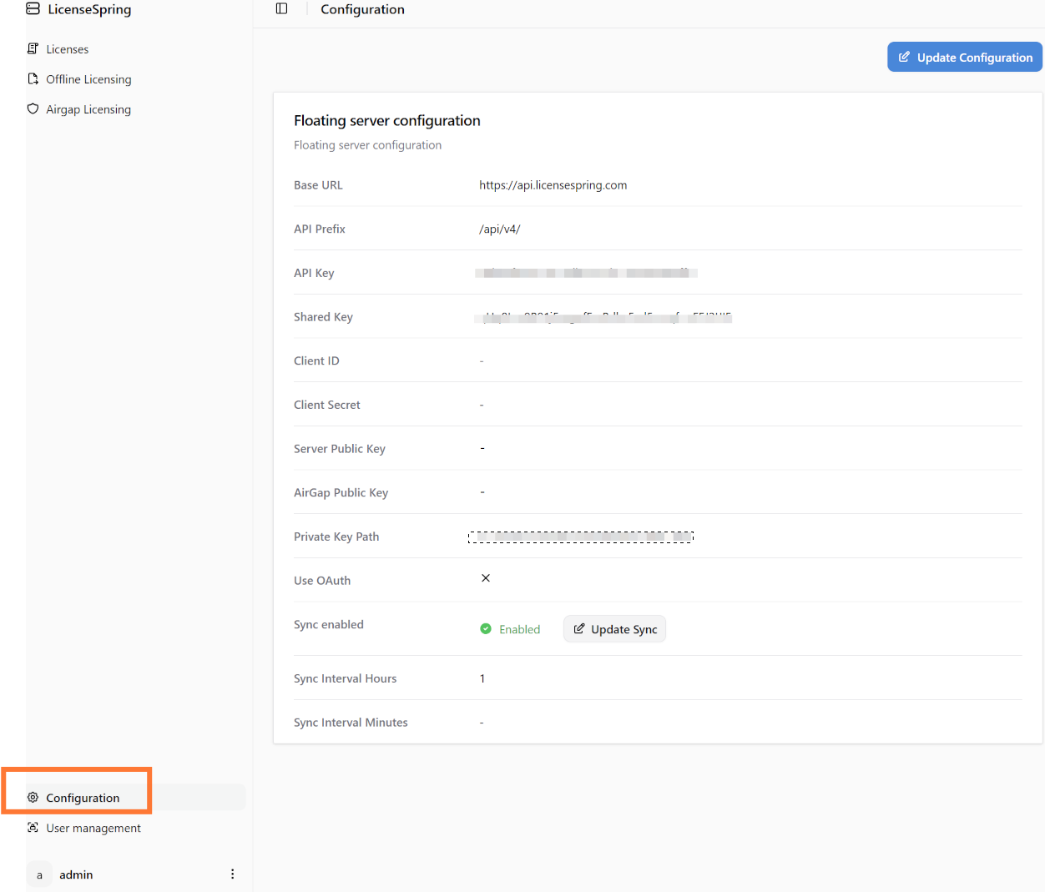Click the admin avatar letter icon
This screenshot has height=892, width=1045.
click(39, 874)
